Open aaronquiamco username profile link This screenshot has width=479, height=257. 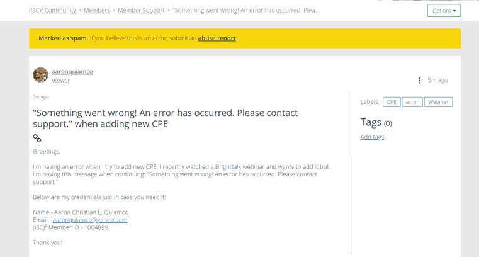tap(72, 71)
